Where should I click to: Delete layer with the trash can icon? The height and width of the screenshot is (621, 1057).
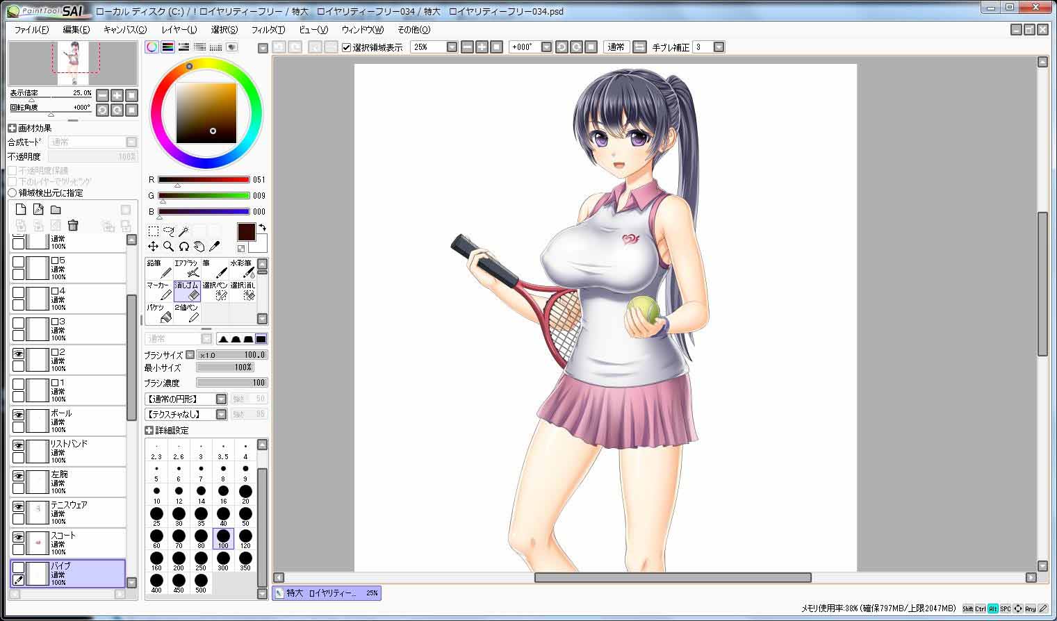73,225
